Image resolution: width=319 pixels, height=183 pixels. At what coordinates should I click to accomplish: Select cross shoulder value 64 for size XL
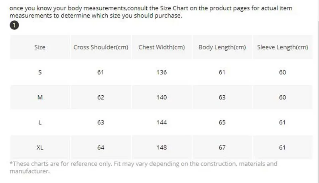(100, 148)
